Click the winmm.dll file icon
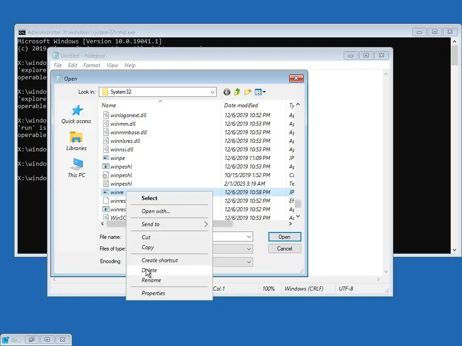Image resolution: width=462 pixels, height=346 pixels. click(x=106, y=123)
